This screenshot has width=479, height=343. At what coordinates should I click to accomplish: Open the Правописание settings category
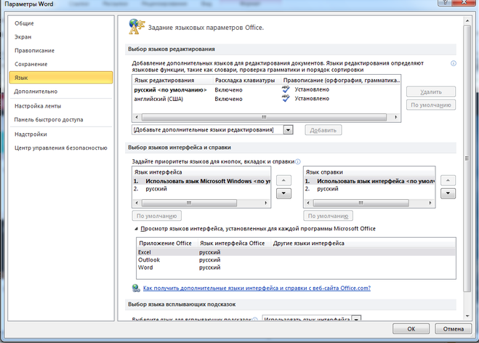click(34, 50)
